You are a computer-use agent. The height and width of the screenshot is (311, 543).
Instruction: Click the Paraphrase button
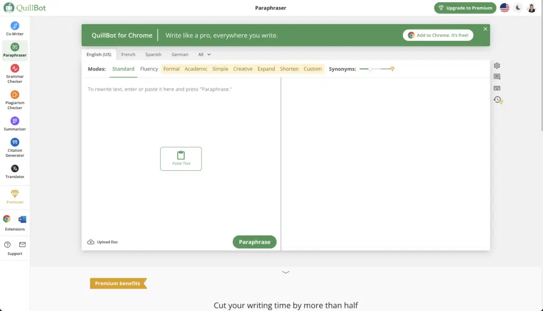[x=255, y=242]
